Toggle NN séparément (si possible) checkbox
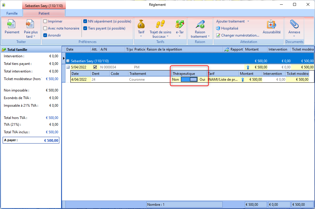This screenshot has width=315, height=209. 85,21
